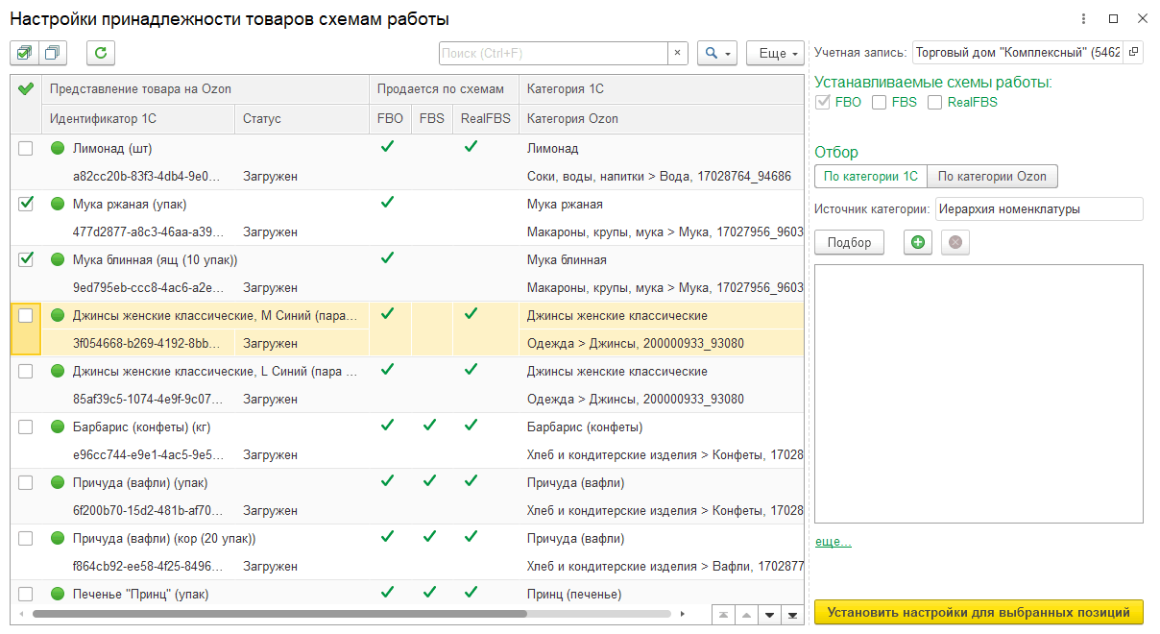This screenshot has height=634, width=1160.
Task: Refresh the product list
Action: coord(100,53)
